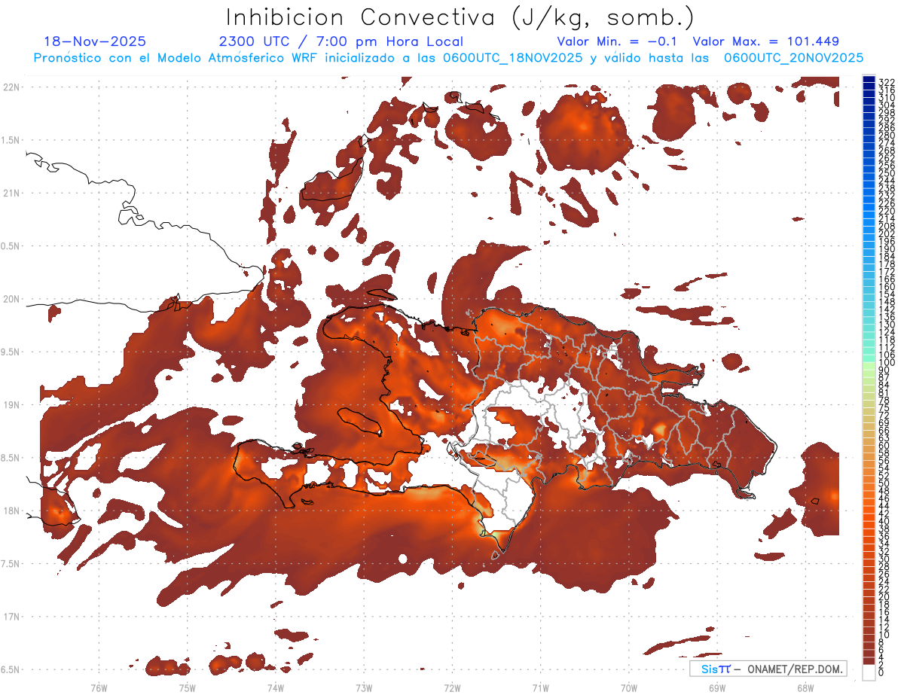
Task: Click the '9.5N' latitude label
Action: tap(11, 352)
